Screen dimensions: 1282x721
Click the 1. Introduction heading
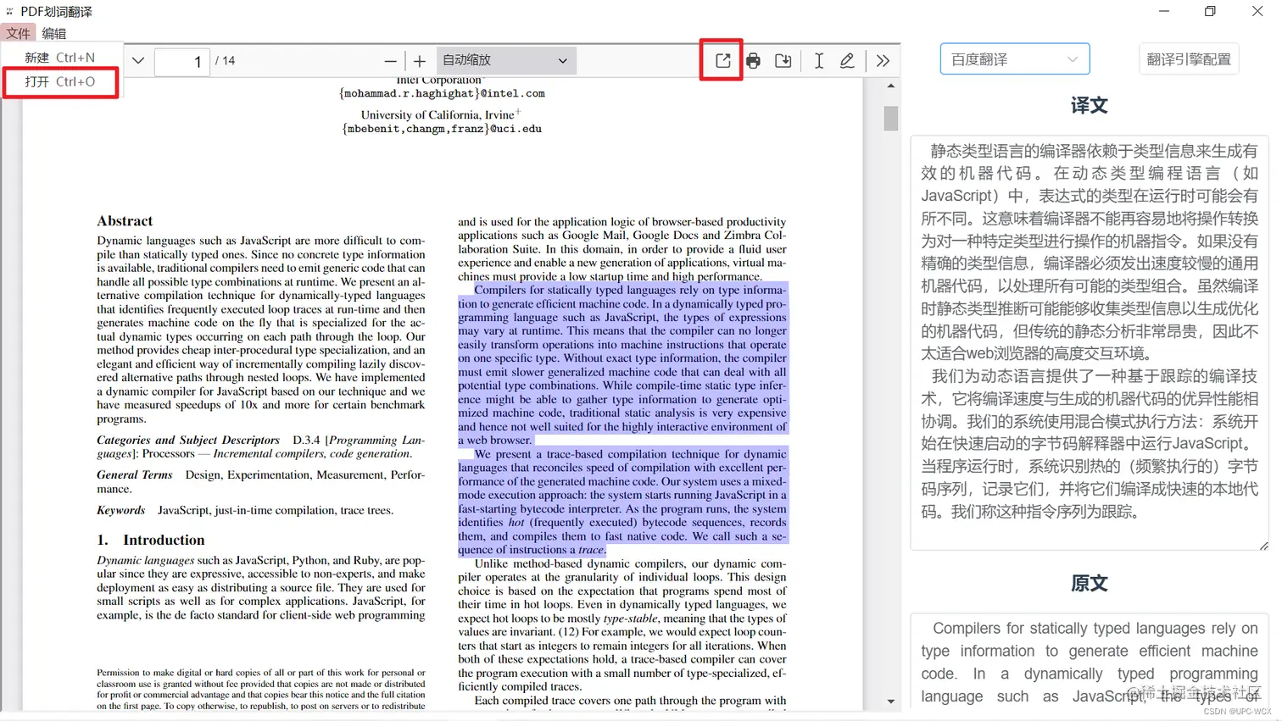pos(151,540)
